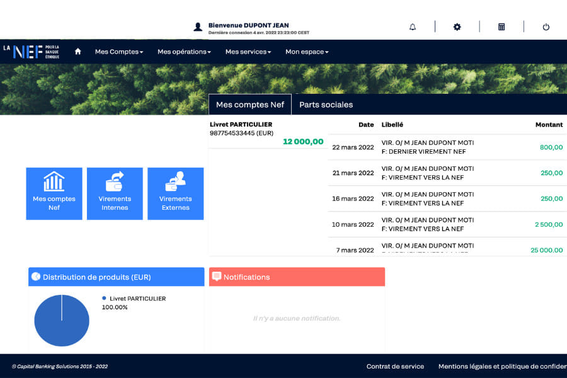This screenshot has width=567, height=378.
Task: Open the Contrat de service link
Action: point(395,367)
